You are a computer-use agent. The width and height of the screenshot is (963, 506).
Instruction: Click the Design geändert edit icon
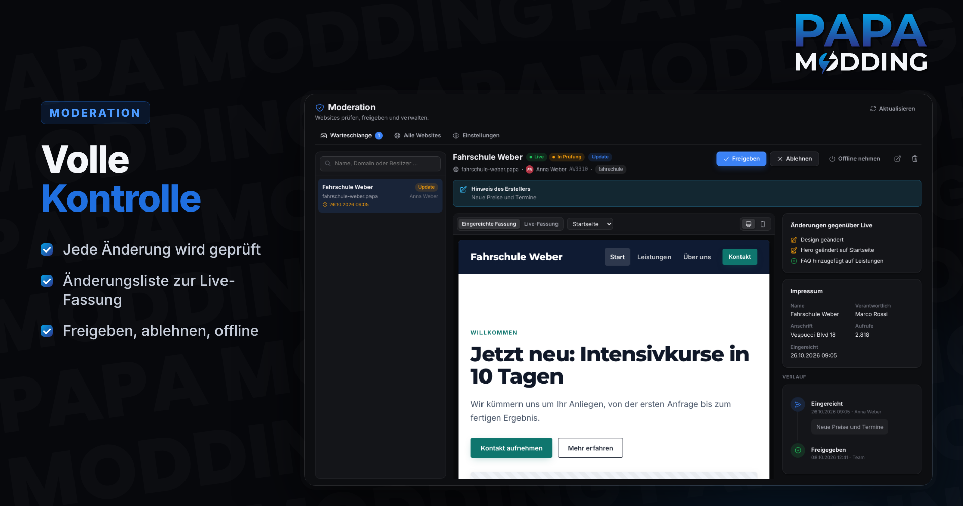coord(794,240)
